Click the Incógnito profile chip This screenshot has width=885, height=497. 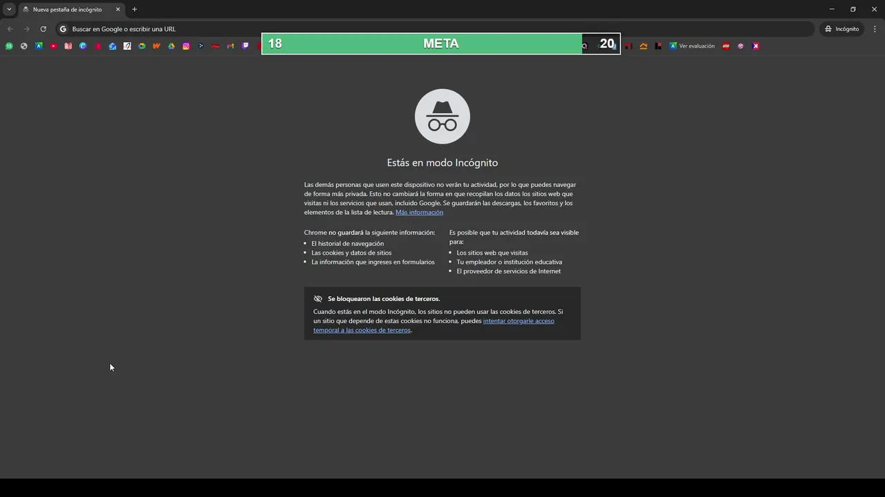click(x=841, y=29)
